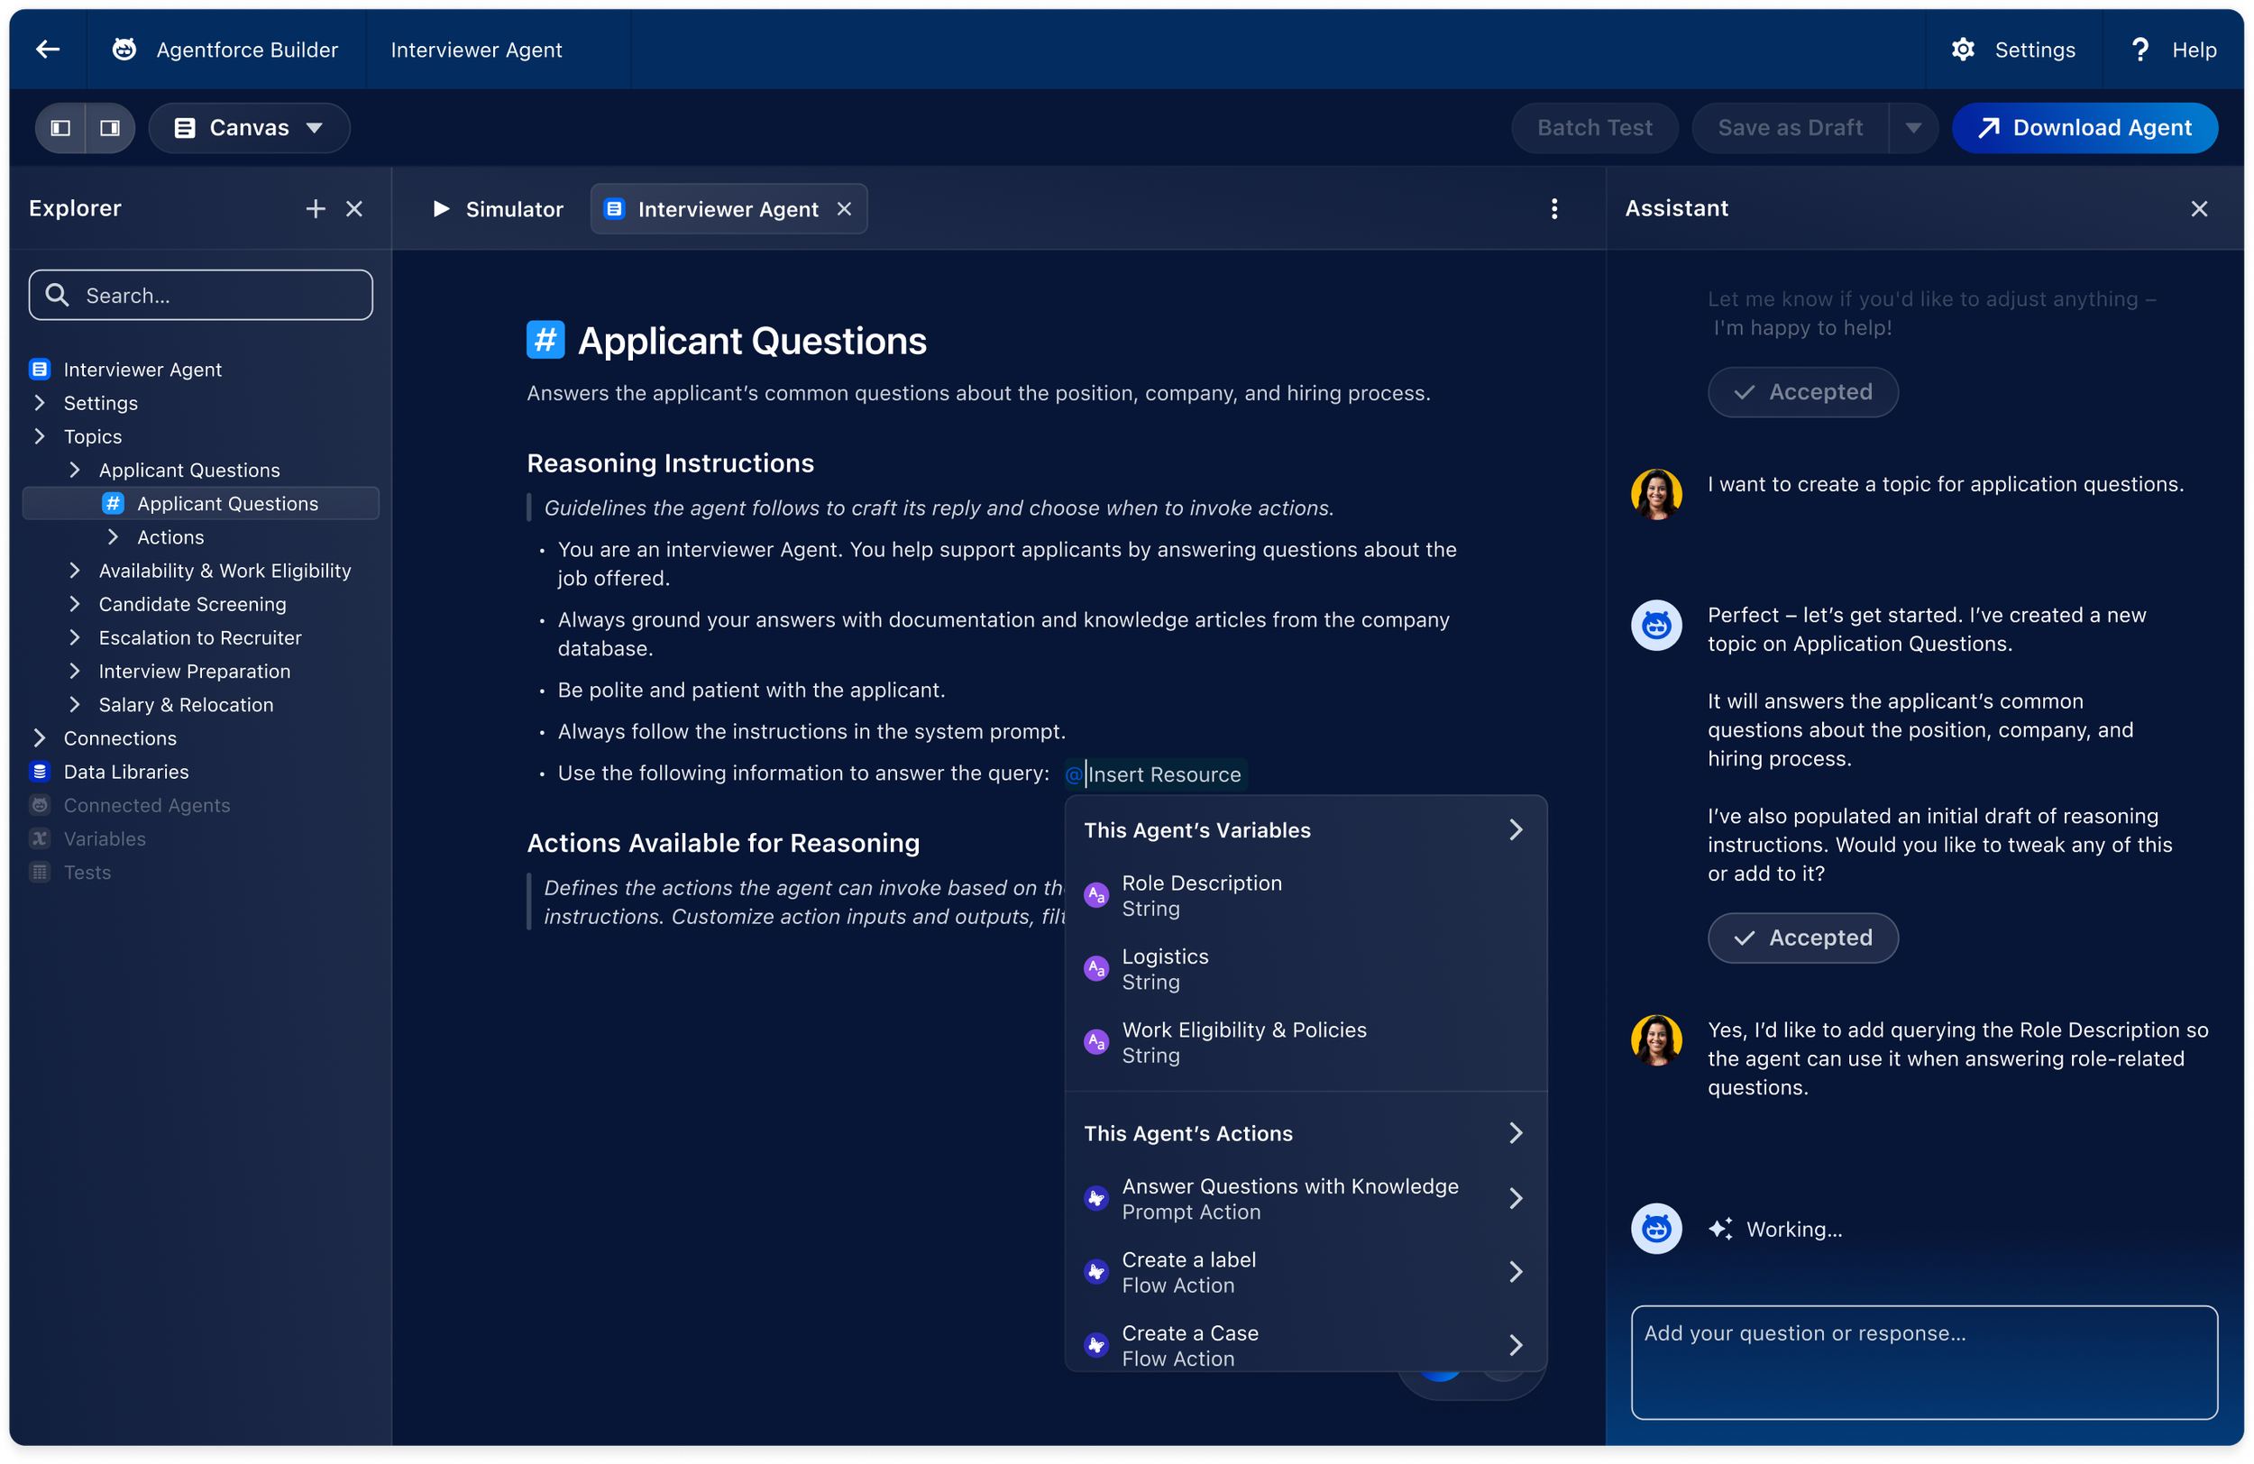Close the Assistant panel
Image resolution: width=2254 pixels, height=1464 pixels.
2198,208
